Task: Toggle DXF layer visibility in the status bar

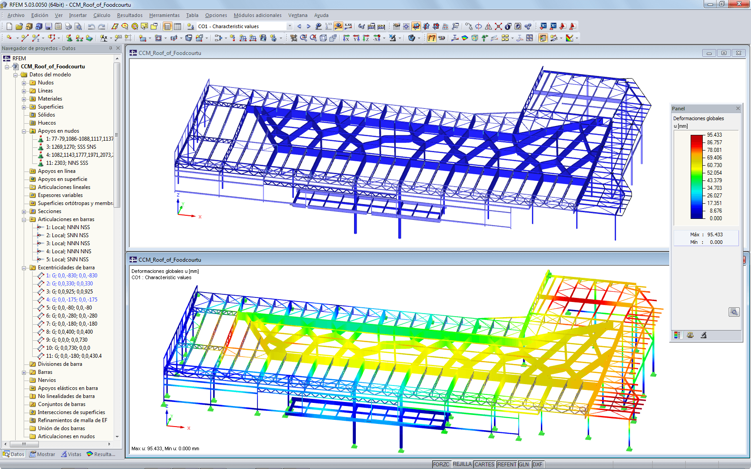Action: point(537,465)
